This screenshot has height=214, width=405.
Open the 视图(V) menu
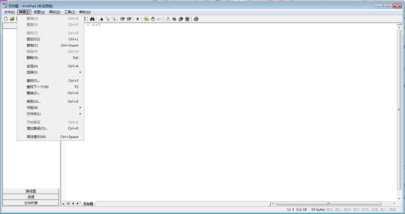coord(39,12)
